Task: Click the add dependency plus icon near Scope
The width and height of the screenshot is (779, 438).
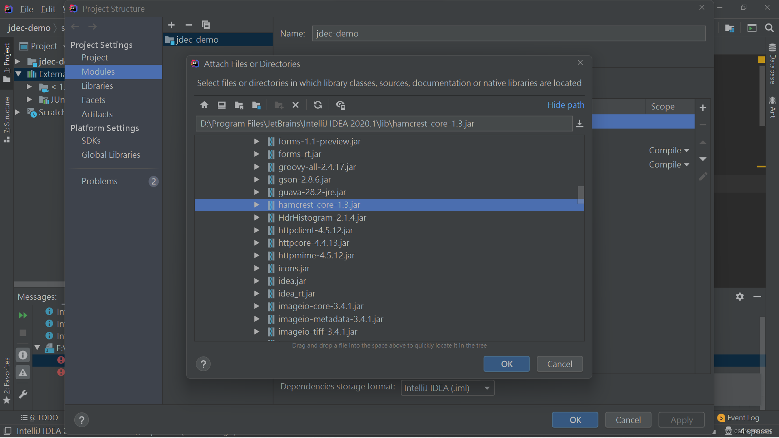Action: coord(703,107)
